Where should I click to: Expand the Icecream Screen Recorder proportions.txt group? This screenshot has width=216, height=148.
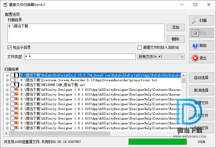(x=7, y=80)
